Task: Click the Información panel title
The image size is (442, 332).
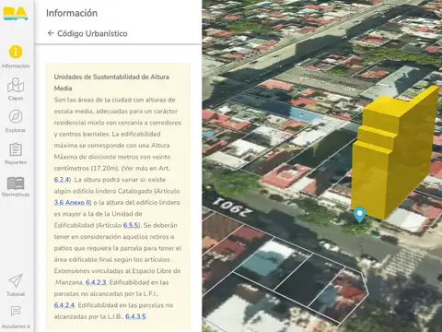Action: tap(72, 13)
